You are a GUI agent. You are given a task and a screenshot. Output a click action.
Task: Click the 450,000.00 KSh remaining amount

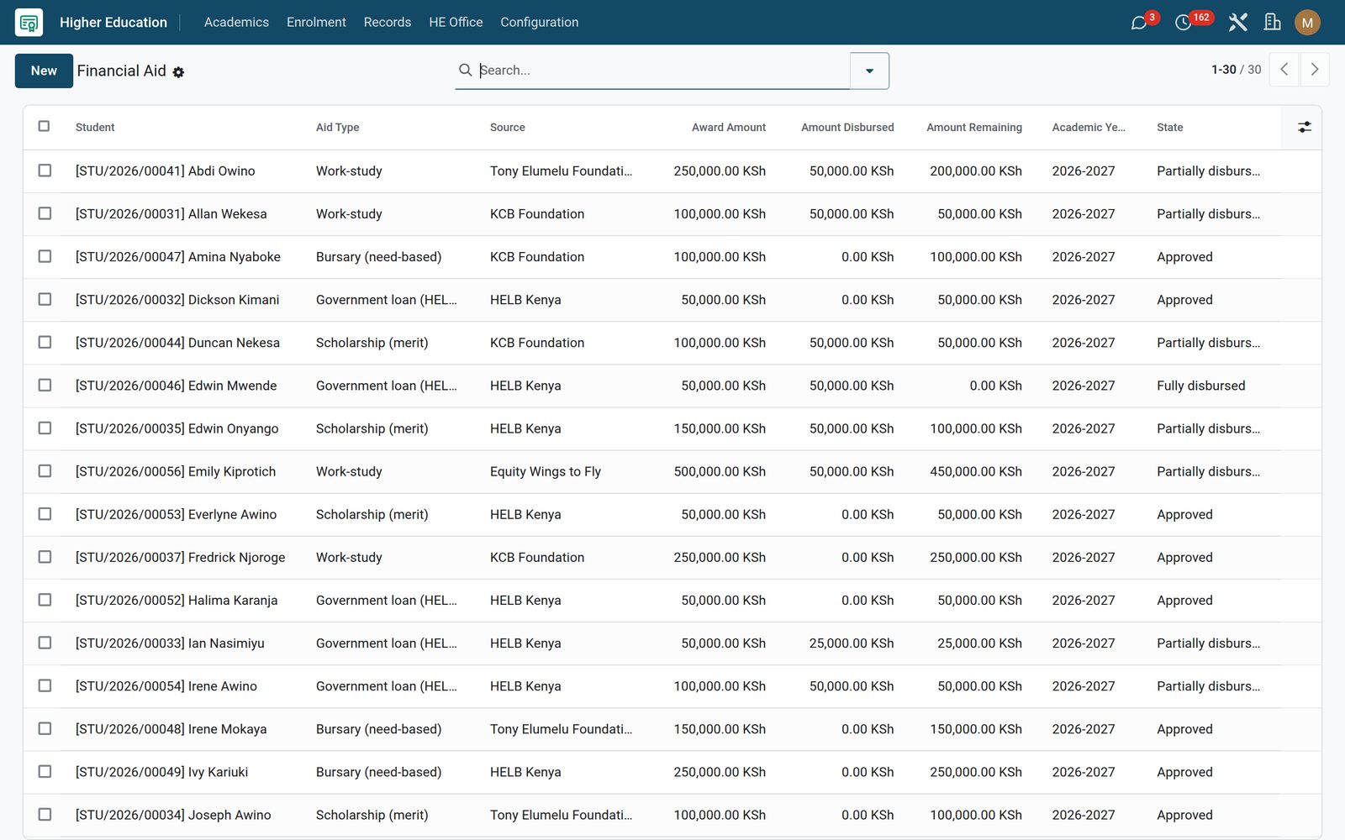coord(976,471)
